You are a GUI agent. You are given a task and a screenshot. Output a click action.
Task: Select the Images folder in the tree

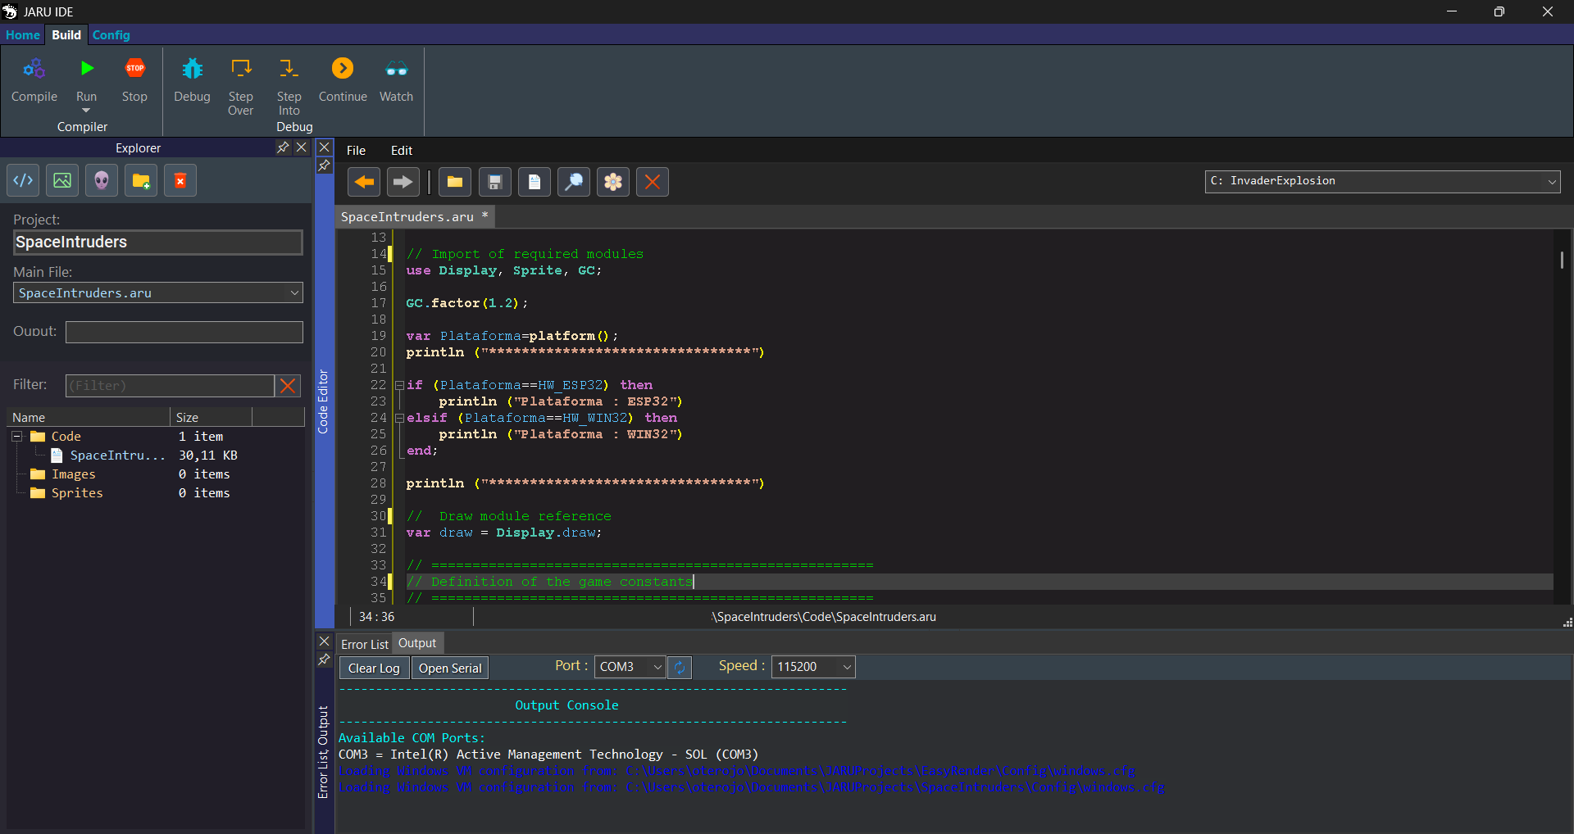[x=73, y=474]
